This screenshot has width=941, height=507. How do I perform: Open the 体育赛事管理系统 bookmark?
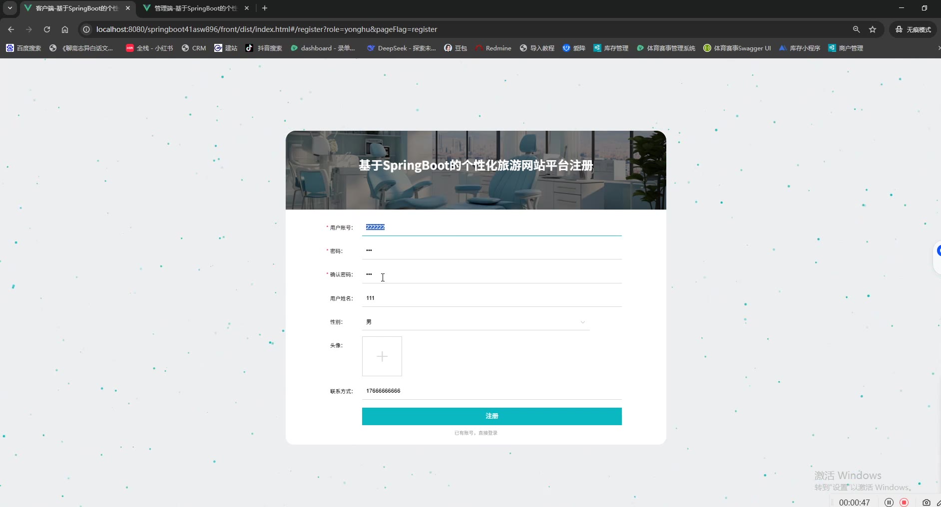click(x=666, y=48)
